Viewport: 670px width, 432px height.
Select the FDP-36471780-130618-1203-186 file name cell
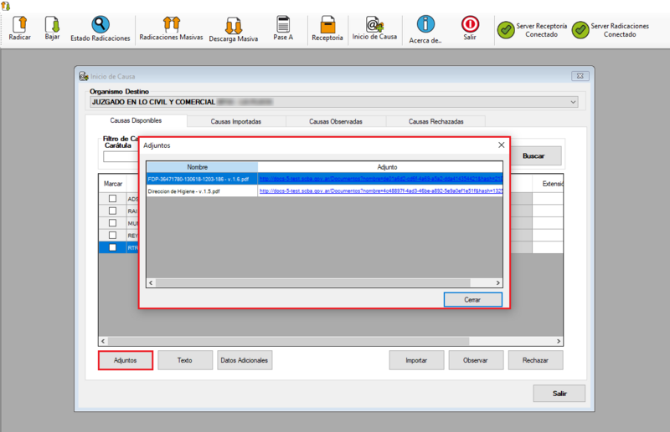coord(202,179)
